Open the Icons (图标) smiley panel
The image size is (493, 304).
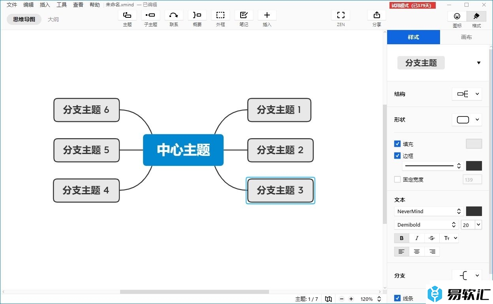coord(457,16)
